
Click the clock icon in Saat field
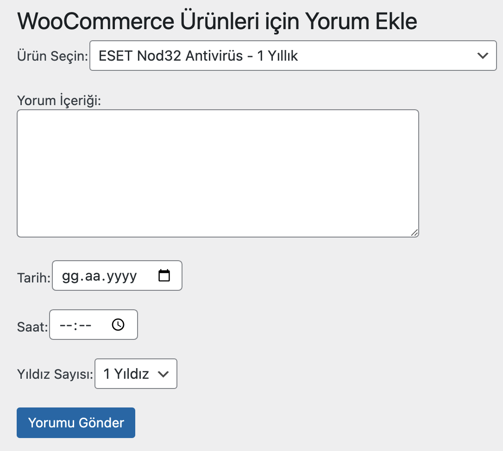point(118,325)
